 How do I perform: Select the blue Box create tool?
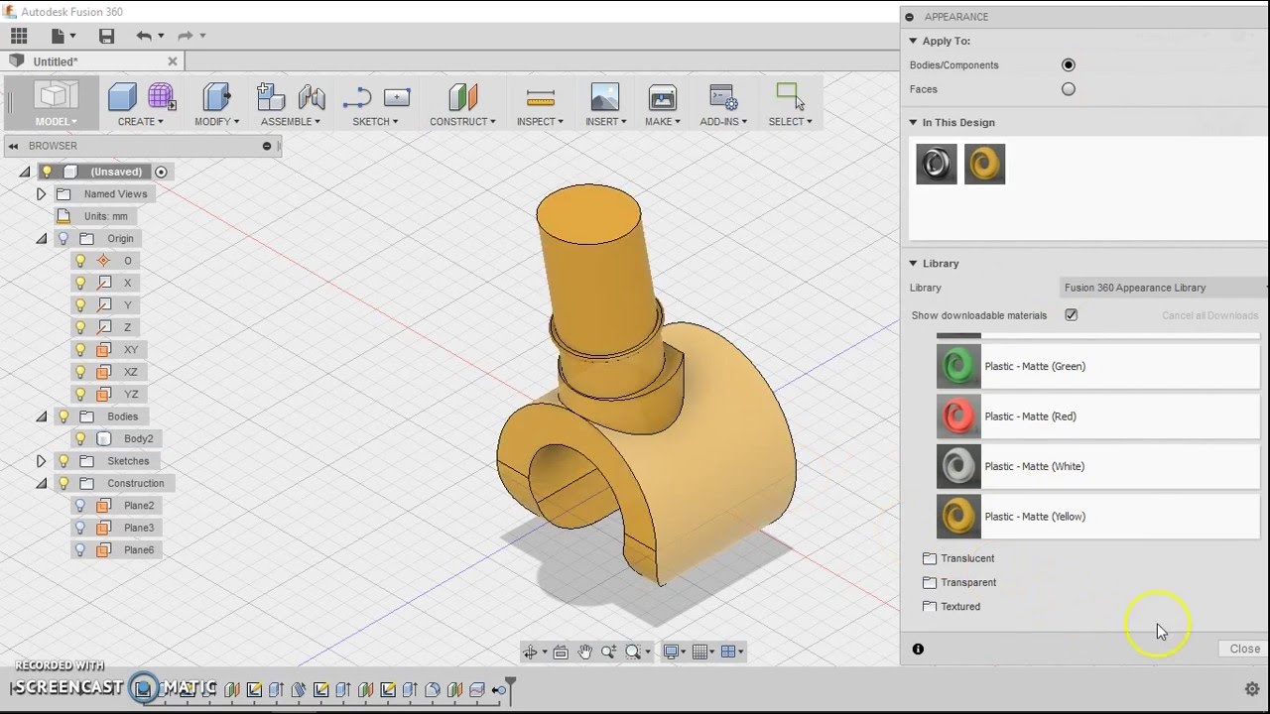point(122,96)
